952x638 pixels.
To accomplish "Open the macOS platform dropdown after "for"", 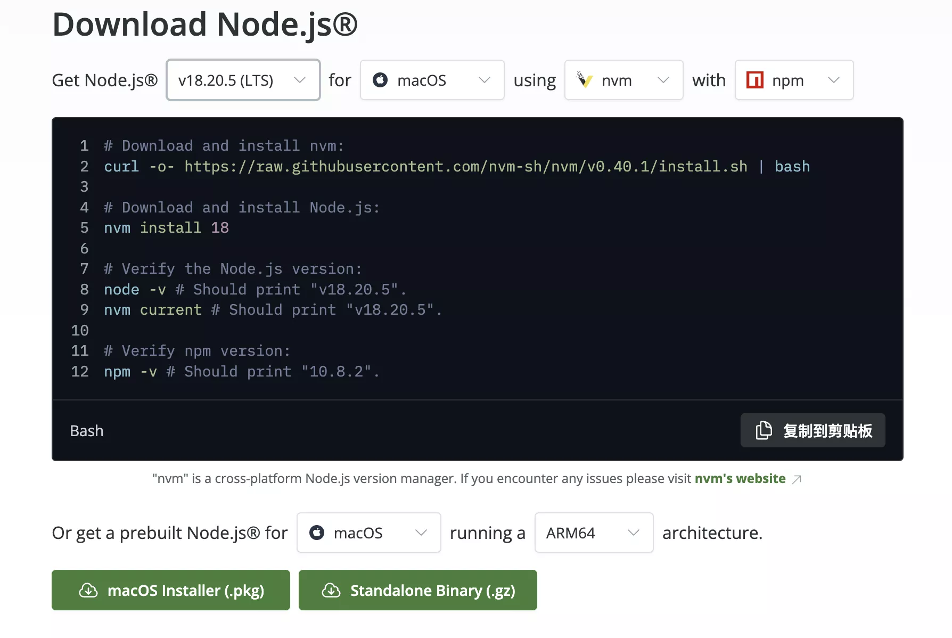I will 432,80.
